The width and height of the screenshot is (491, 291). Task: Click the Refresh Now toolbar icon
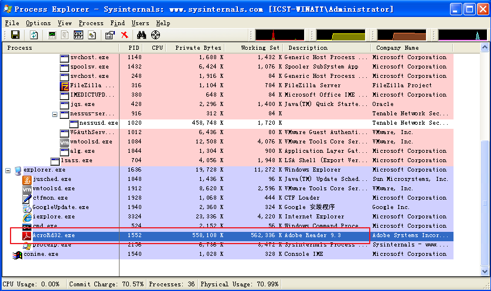click(x=34, y=35)
